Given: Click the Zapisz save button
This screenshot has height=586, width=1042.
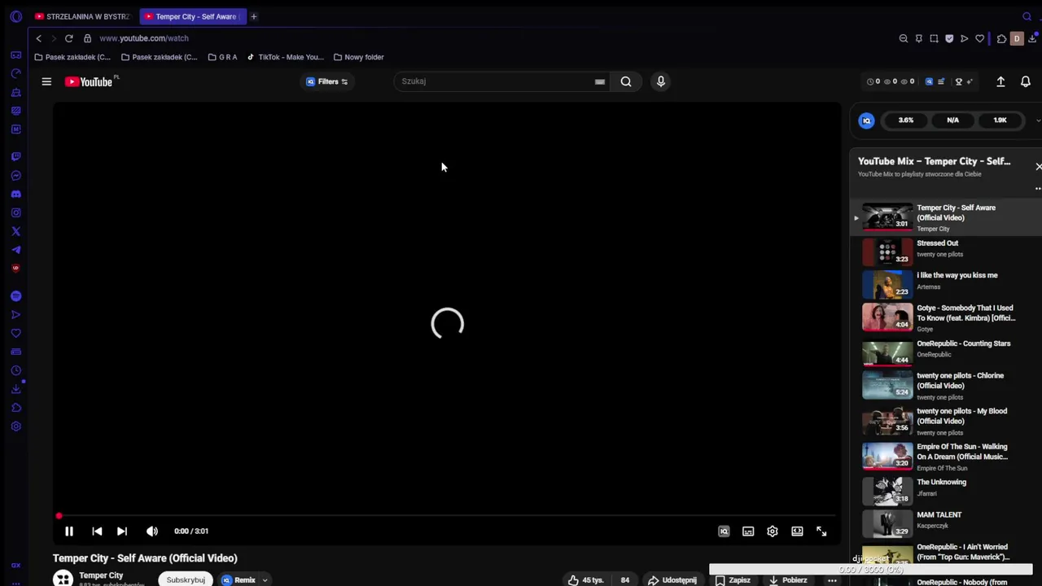Looking at the screenshot, I should [733, 579].
